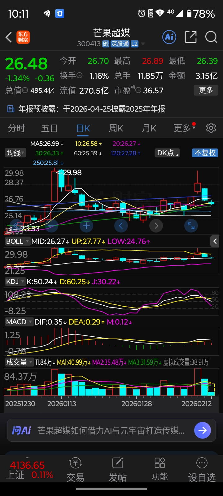This screenshot has width=223, height=496.
Task: Open the 功能 functions icon
Action: (x=160, y=470)
